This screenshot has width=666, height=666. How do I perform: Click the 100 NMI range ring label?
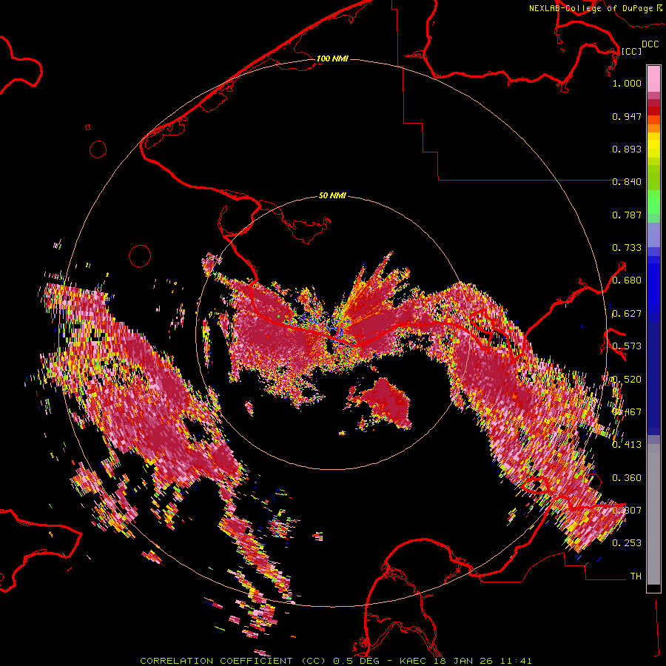pyautogui.click(x=332, y=58)
